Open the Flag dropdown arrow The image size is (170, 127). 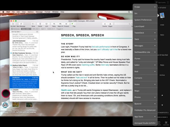pyautogui.click(x=75, y=24)
